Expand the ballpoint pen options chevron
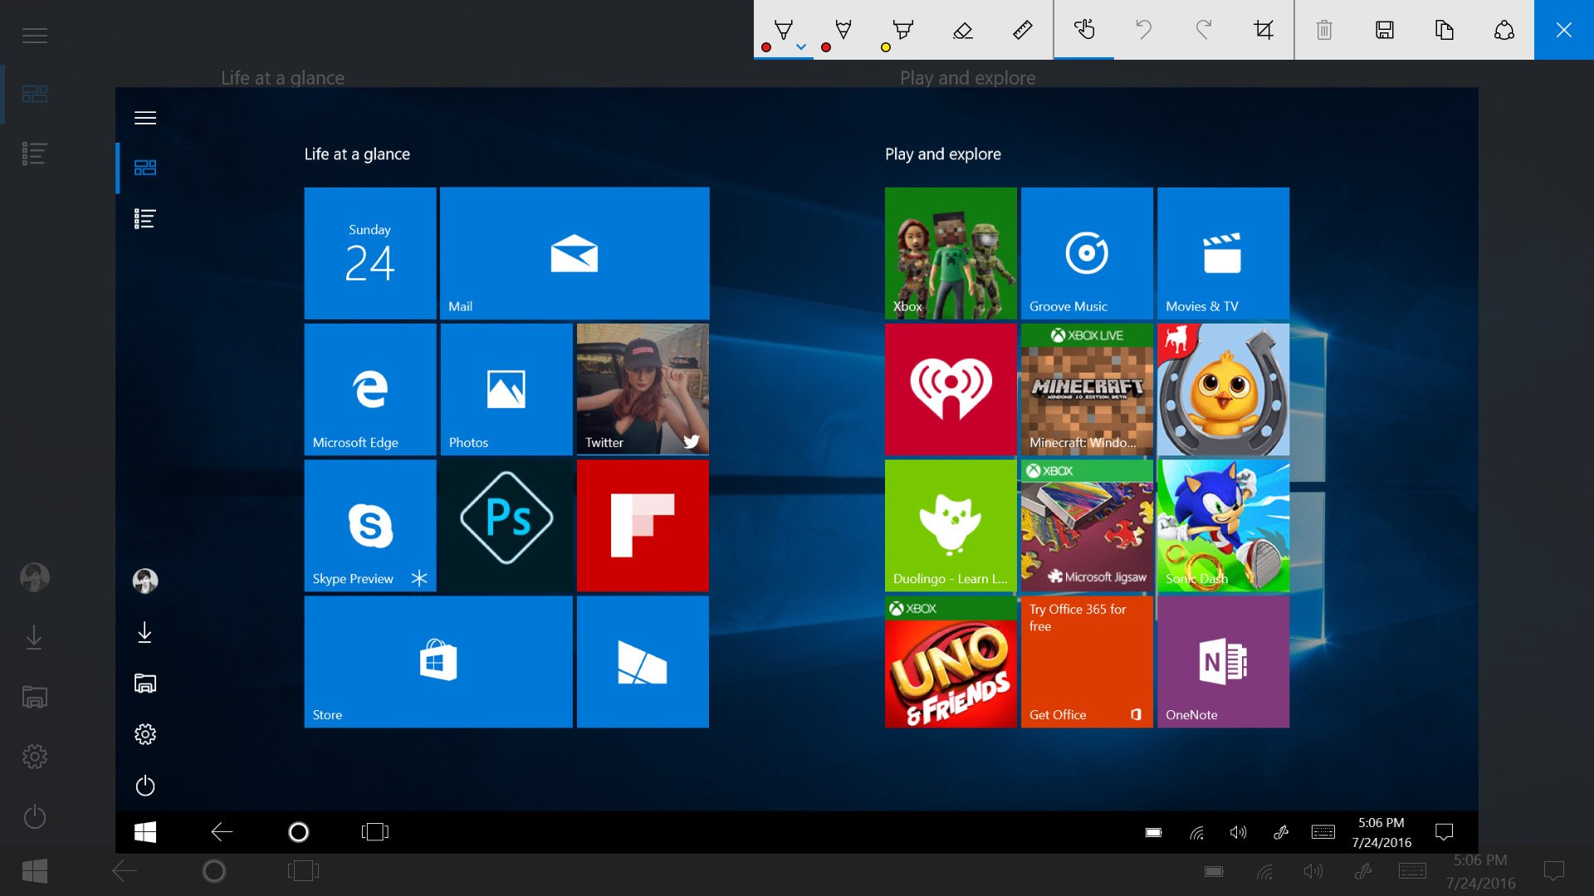 pos(801,47)
